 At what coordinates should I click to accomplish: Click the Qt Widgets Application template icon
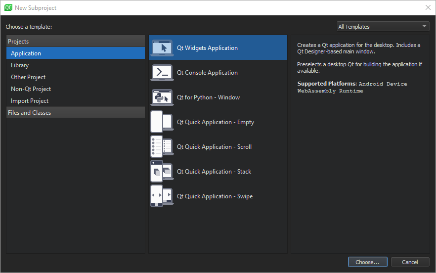coord(162,48)
